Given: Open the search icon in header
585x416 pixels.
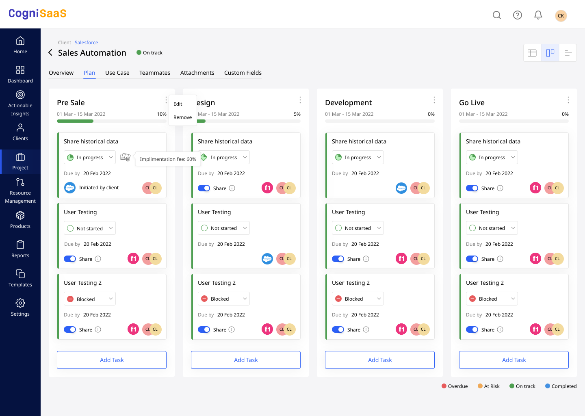Looking at the screenshot, I should pyautogui.click(x=497, y=15).
